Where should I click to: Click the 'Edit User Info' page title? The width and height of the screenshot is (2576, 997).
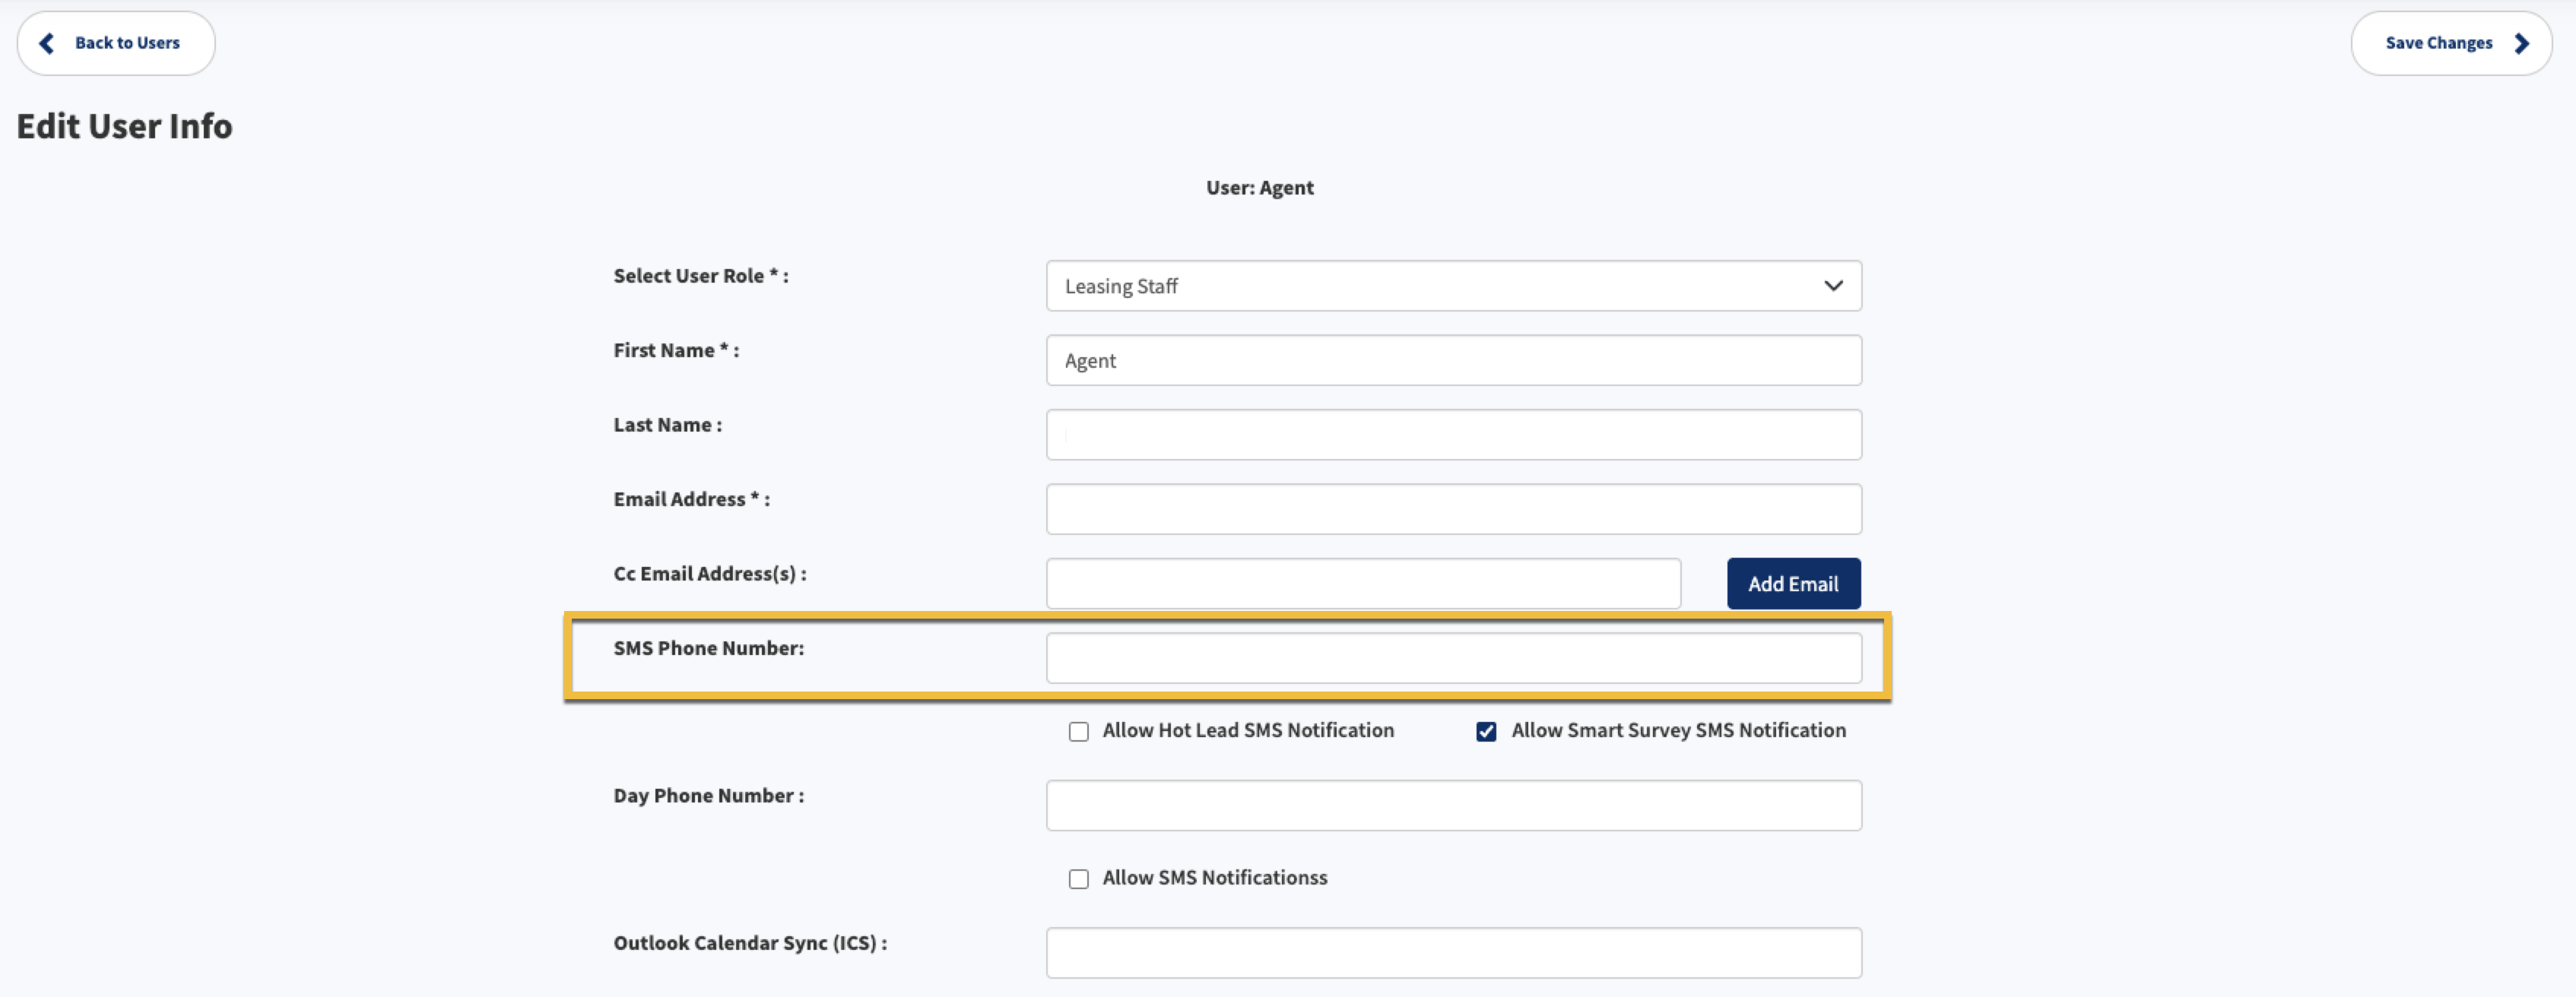tap(124, 126)
